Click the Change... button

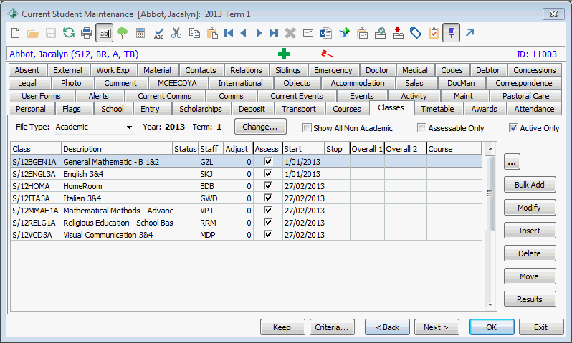pos(260,127)
